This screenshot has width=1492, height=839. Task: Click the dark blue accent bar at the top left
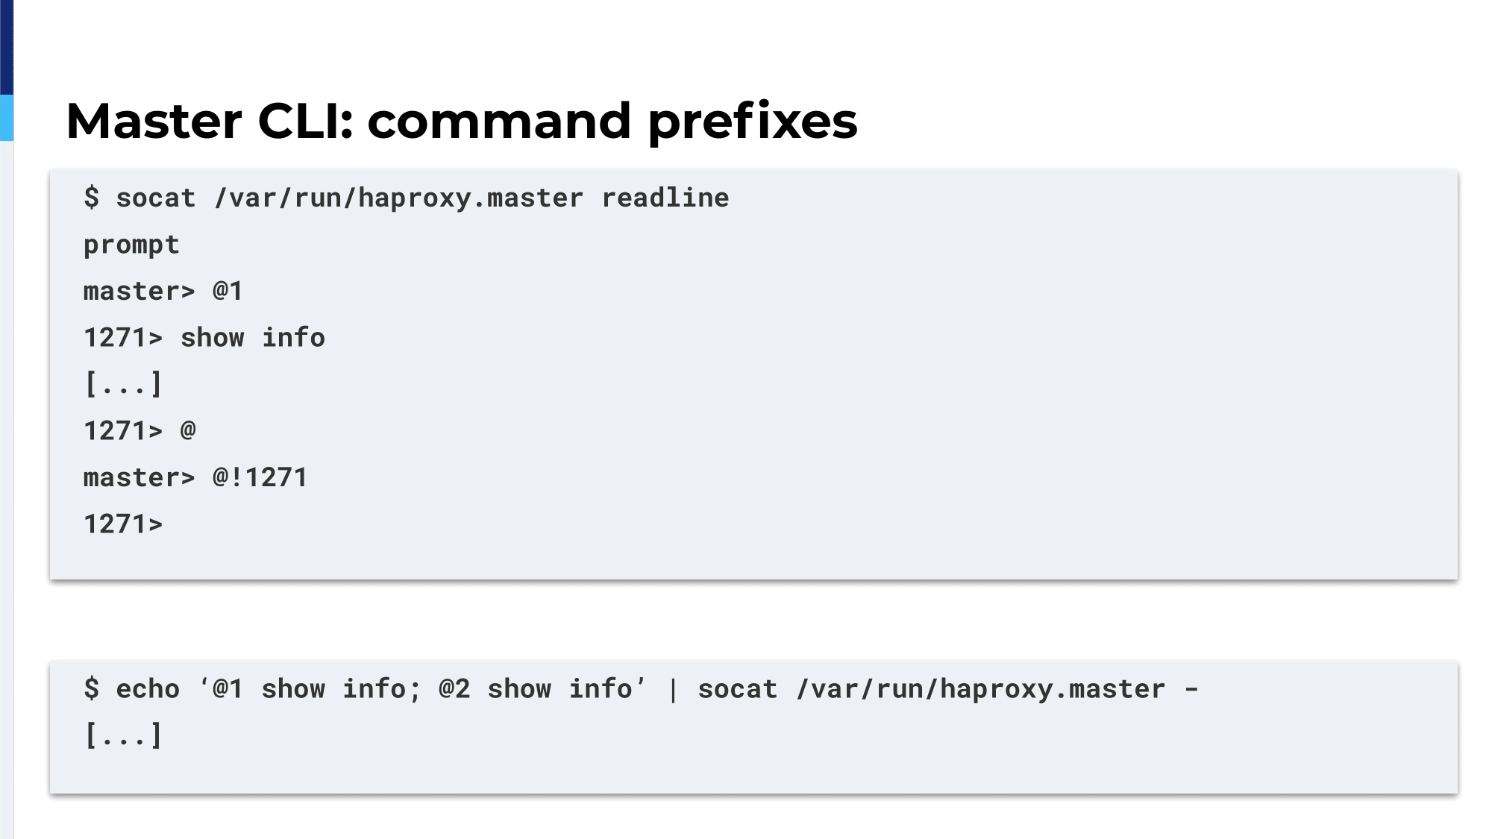click(7, 47)
